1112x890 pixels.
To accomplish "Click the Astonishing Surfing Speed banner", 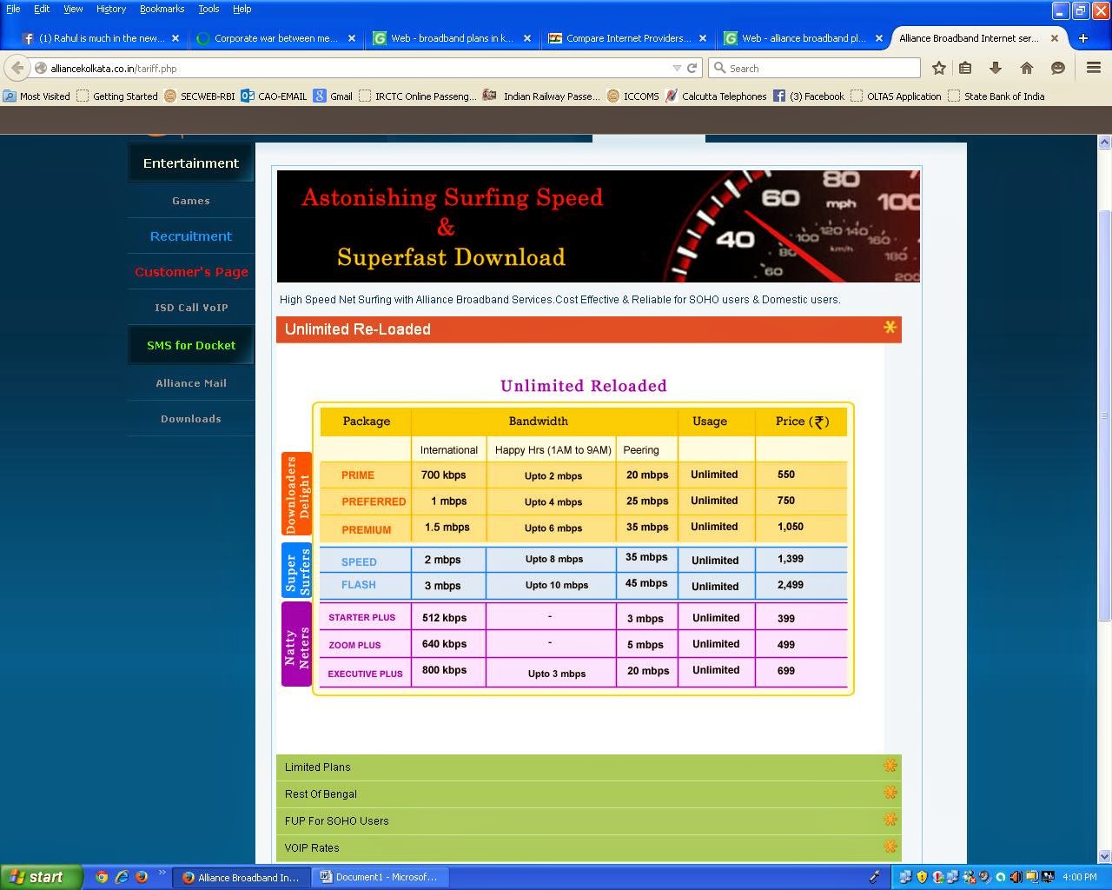I will click(599, 226).
